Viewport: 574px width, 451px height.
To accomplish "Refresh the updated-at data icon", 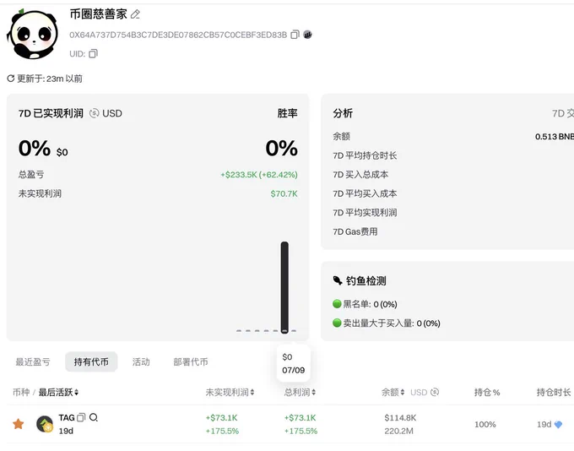I will [x=11, y=79].
